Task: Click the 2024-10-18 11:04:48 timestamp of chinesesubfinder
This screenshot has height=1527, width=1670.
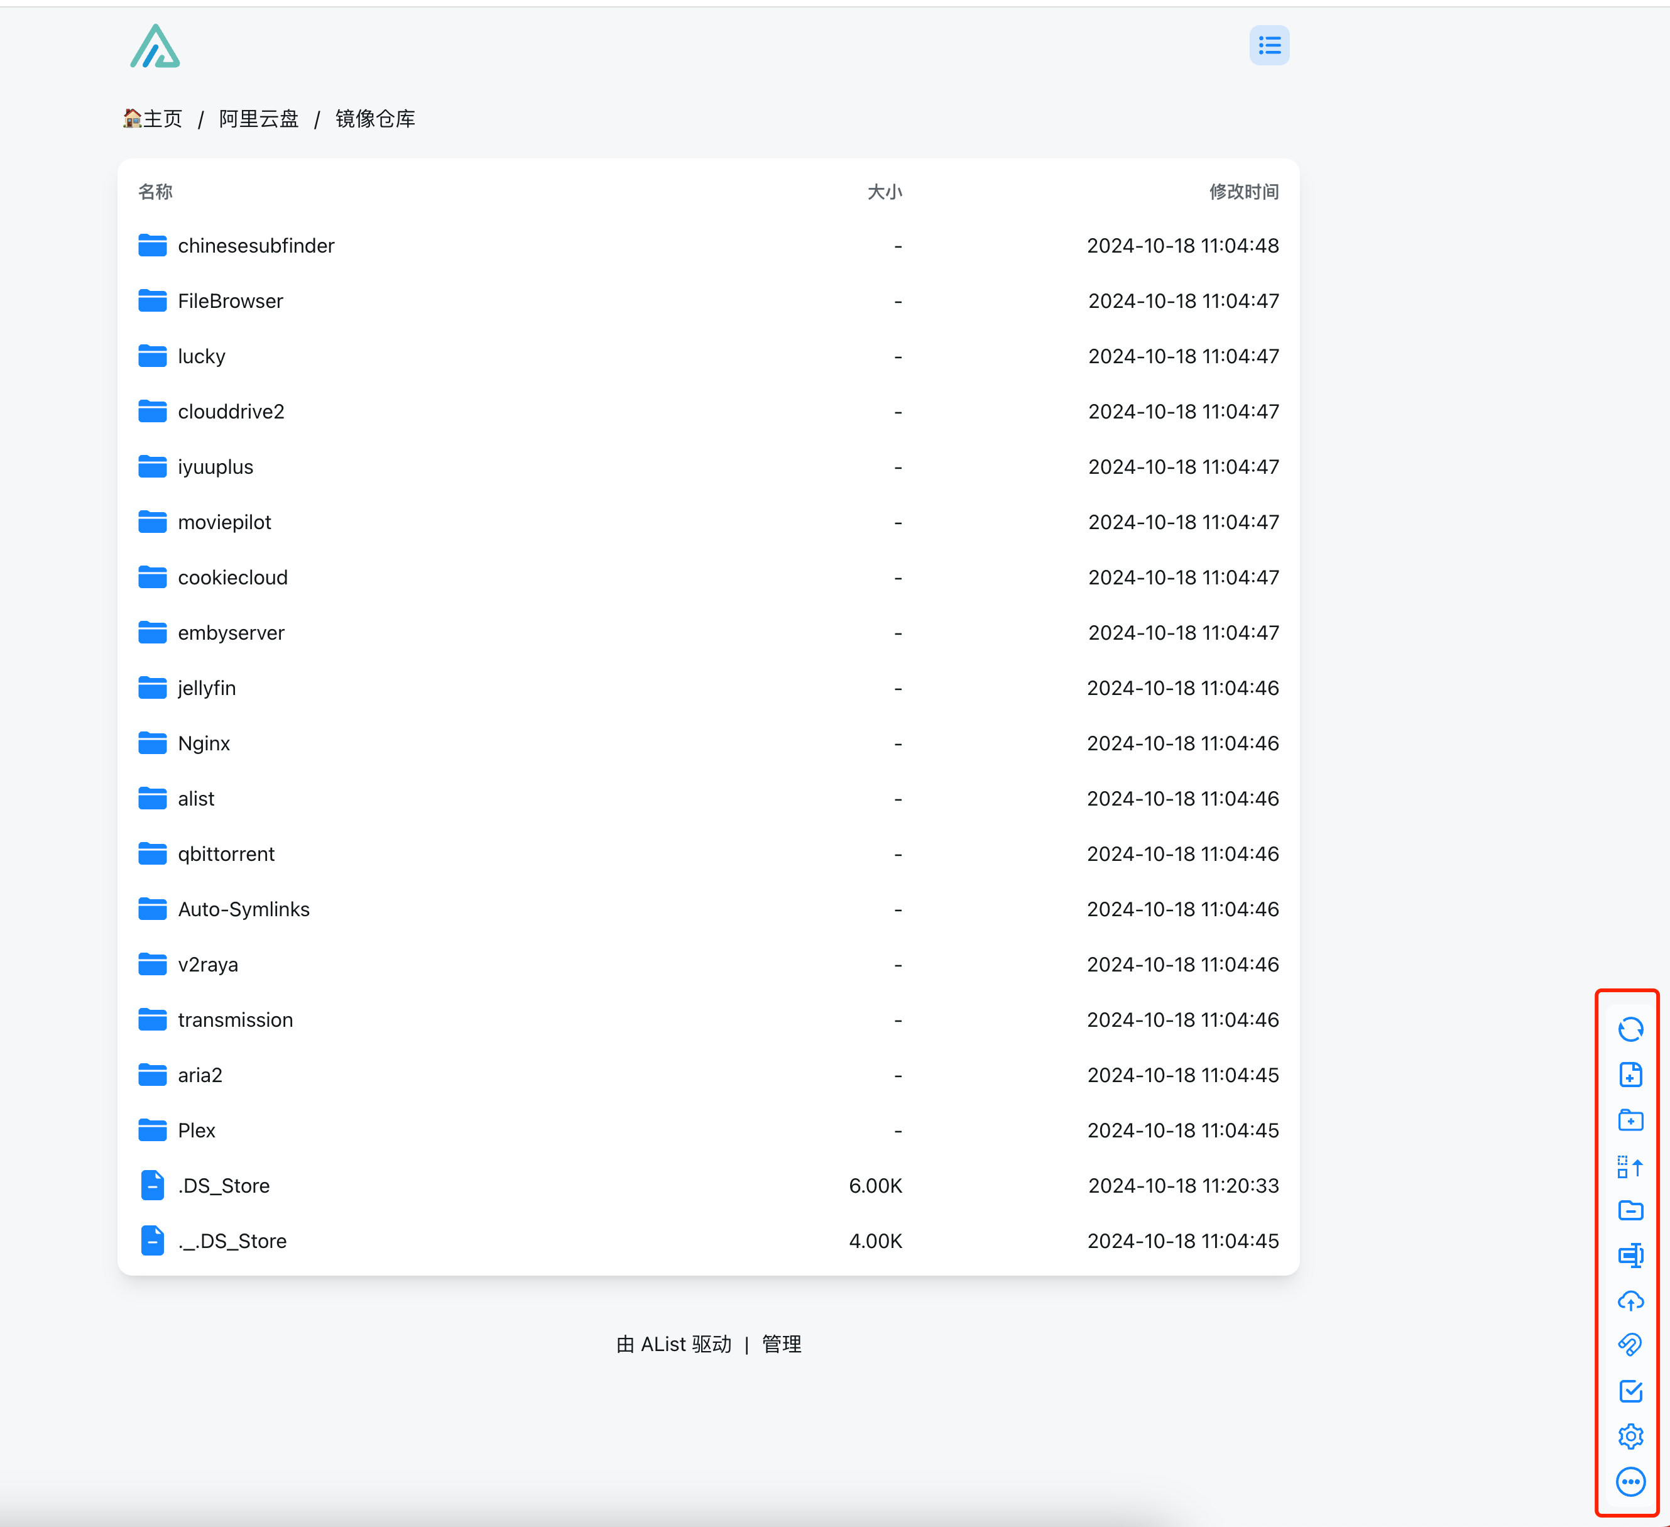Action: click(x=1183, y=245)
